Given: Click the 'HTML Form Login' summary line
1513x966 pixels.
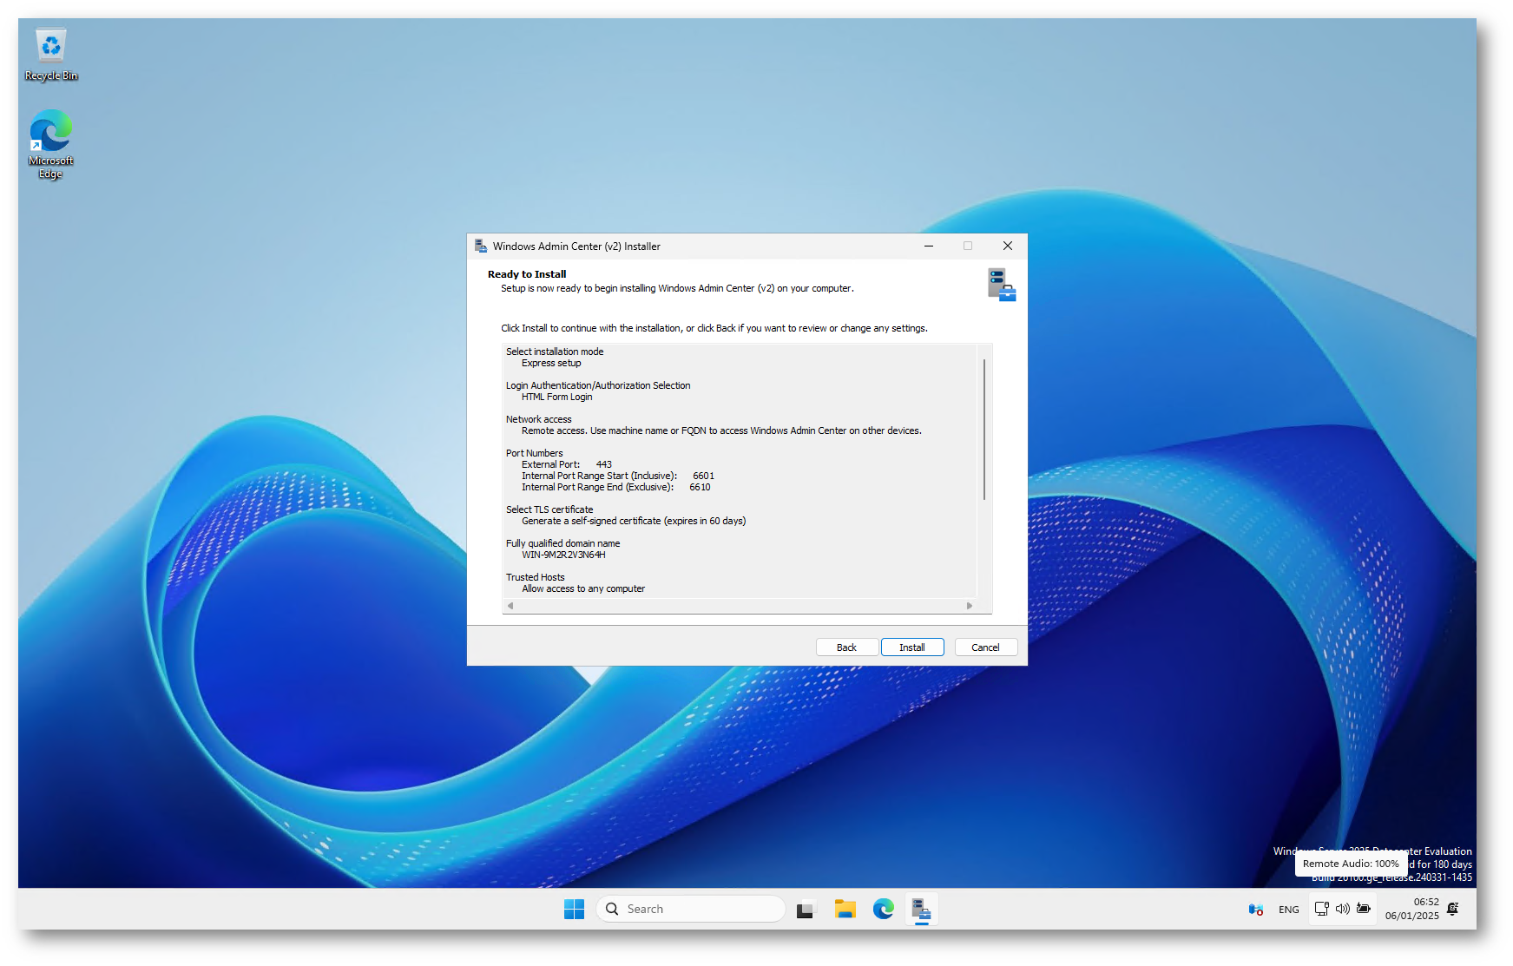Looking at the screenshot, I should (557, 398).
